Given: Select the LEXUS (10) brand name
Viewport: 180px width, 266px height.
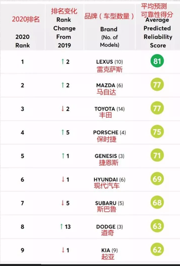Looking at the screenshot, I should point(109,62).
